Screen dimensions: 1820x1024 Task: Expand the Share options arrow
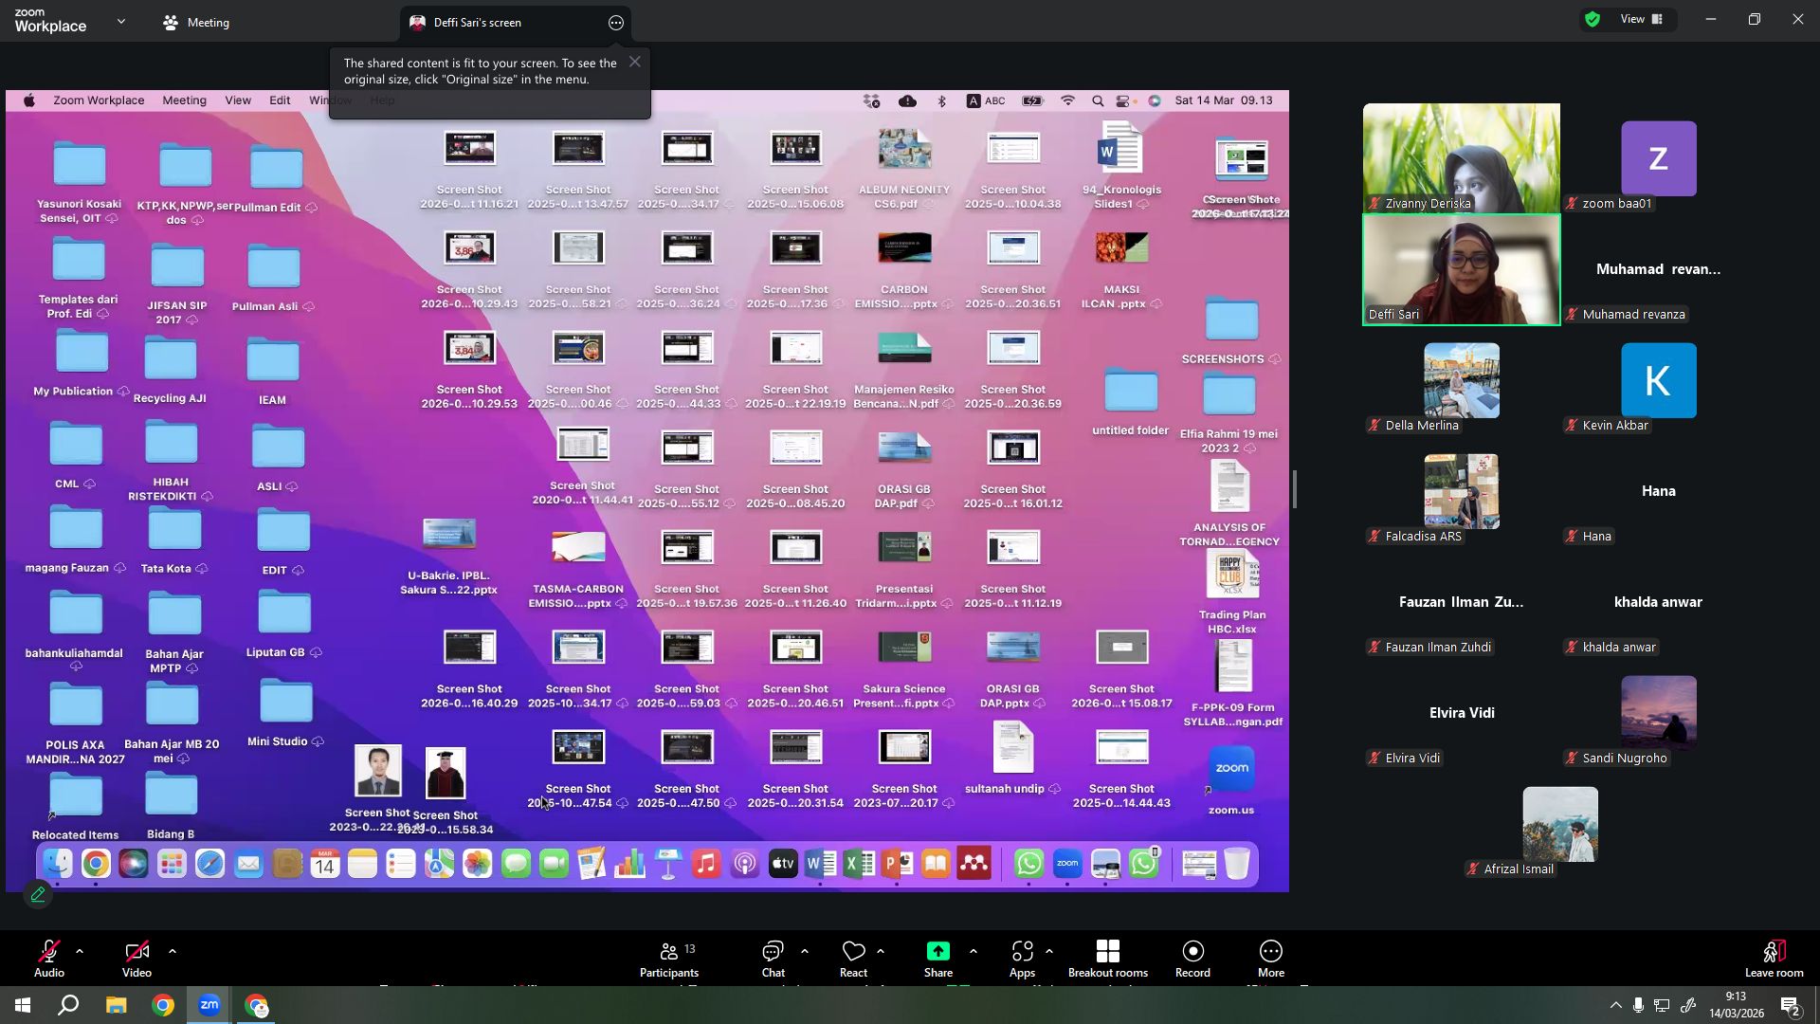[974, 951]
